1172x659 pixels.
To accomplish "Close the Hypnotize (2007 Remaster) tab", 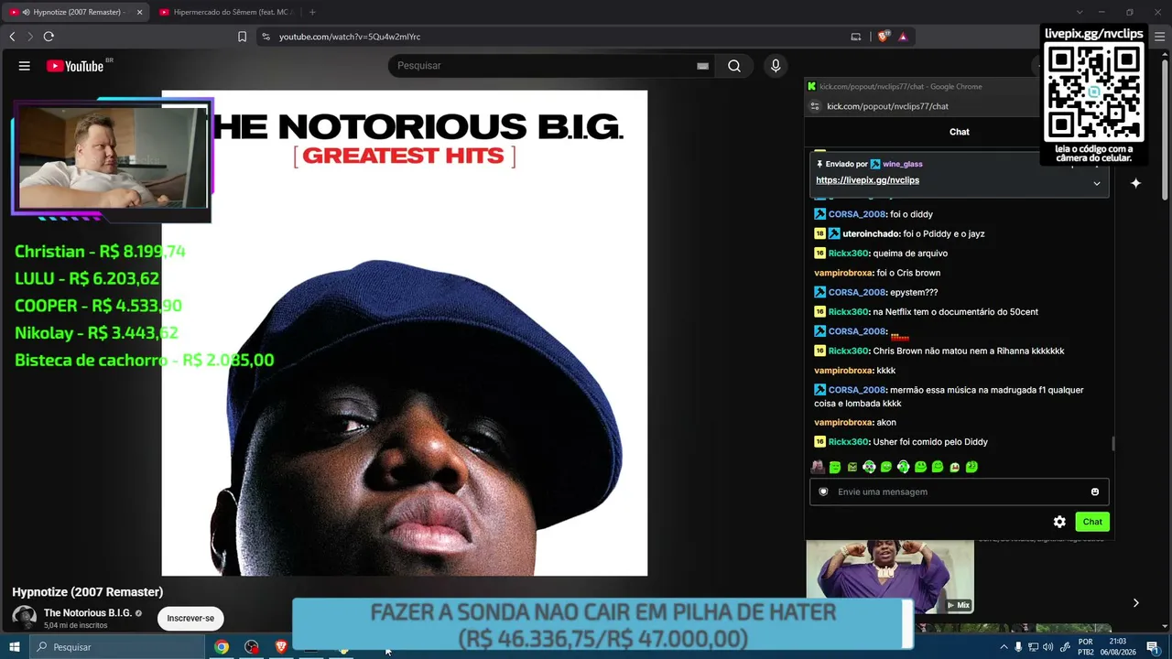I will pyautogui.click(x=139, y=12).
